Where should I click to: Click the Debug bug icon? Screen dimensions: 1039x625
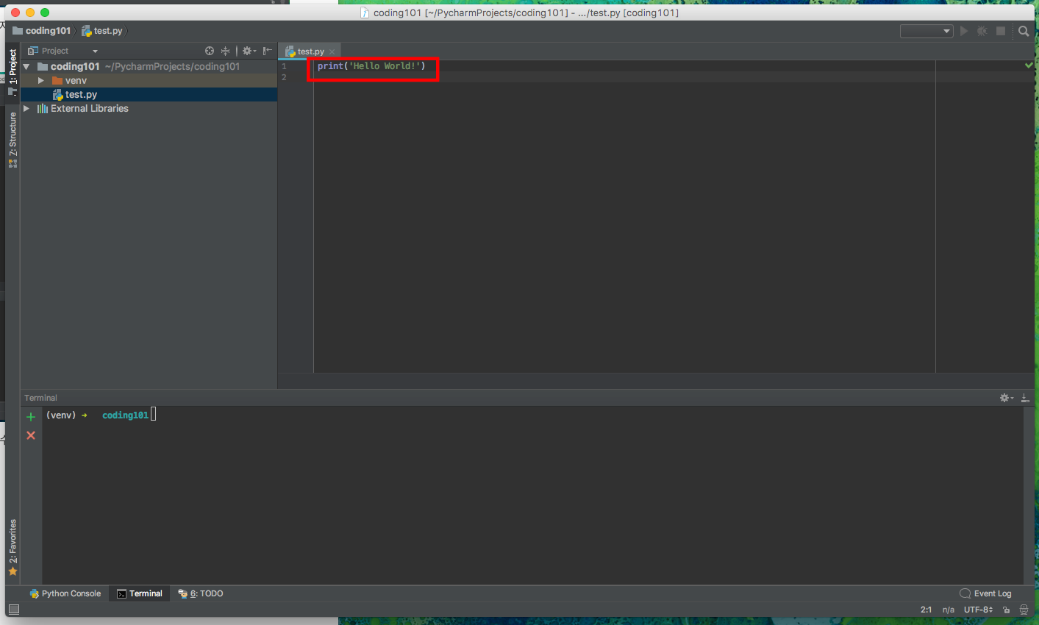[982, 31]
